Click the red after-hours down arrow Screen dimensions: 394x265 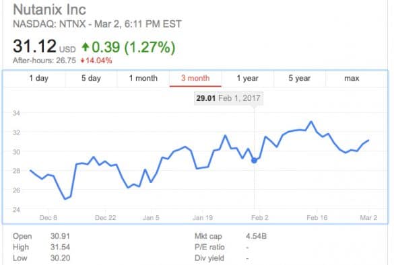coord(82,61)
